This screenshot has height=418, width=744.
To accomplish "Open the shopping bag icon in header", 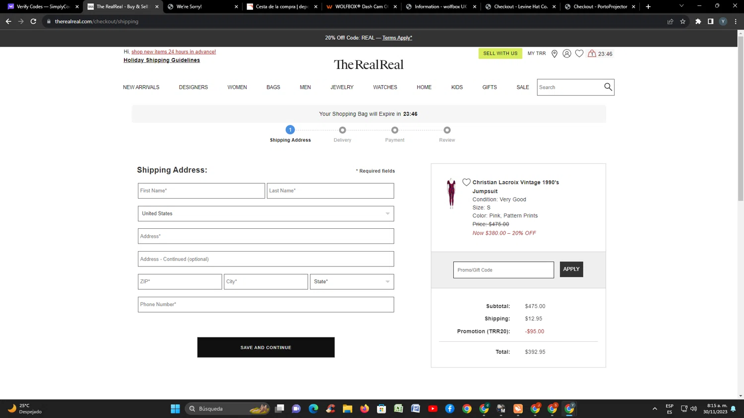I will pos(592,53).
